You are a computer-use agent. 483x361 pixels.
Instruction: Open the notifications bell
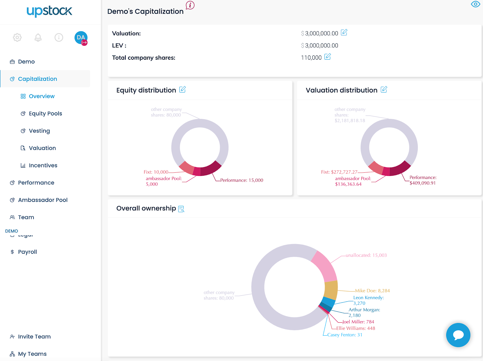coord(38,37)
